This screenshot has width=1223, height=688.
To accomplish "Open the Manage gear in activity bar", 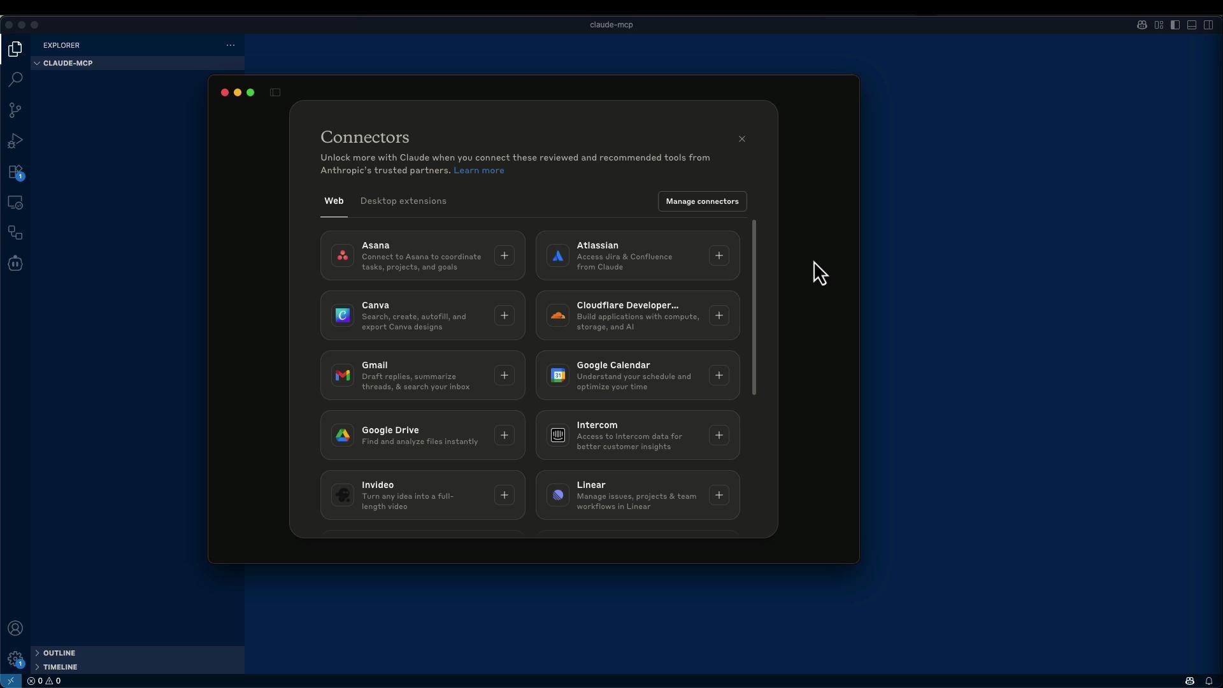I will (x=15, y=659).
